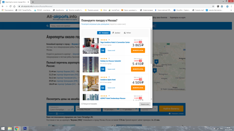Open Vega Izmailovo Hotel link

click(115, 42)
